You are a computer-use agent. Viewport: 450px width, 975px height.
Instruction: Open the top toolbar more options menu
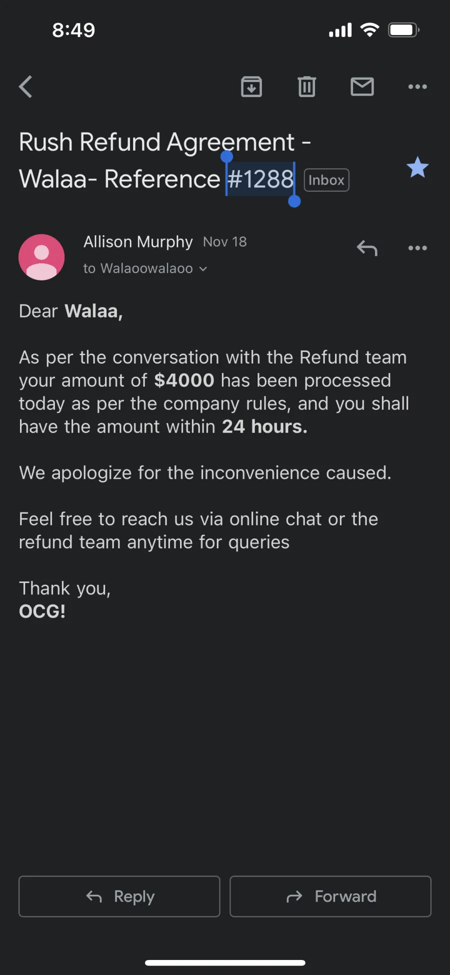click(x=417, y=87)
